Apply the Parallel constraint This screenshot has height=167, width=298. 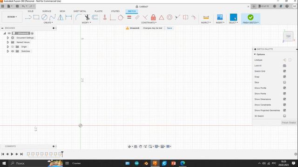point(137,18)
